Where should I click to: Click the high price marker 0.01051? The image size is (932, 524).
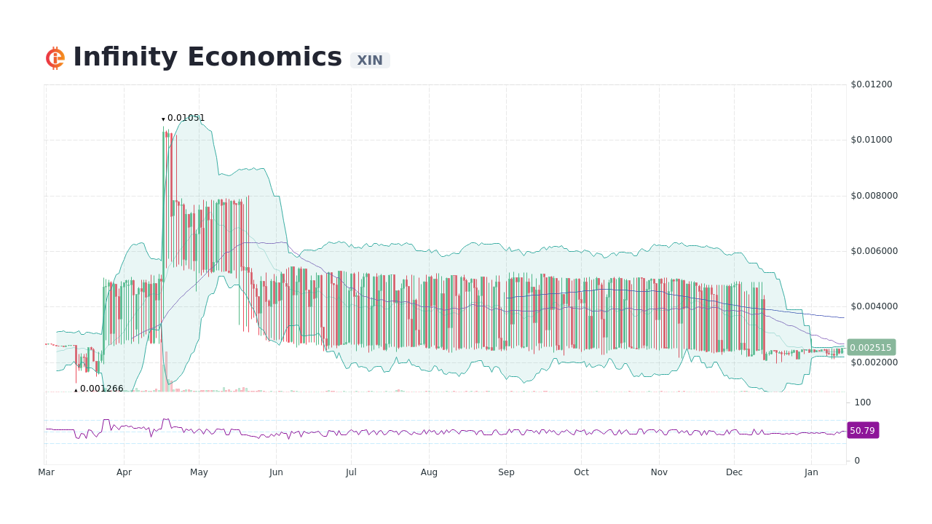(x=183, y=117)
